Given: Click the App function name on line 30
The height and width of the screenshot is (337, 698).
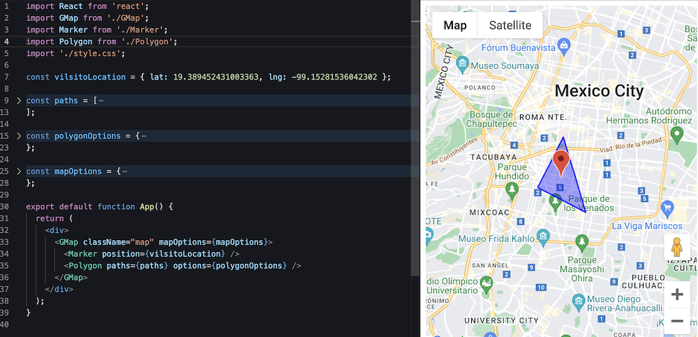Looking at the screenshot, I should 147,207.
